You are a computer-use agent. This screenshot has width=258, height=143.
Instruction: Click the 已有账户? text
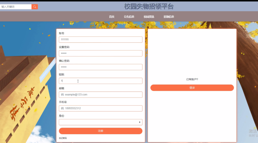click(192, 79)
